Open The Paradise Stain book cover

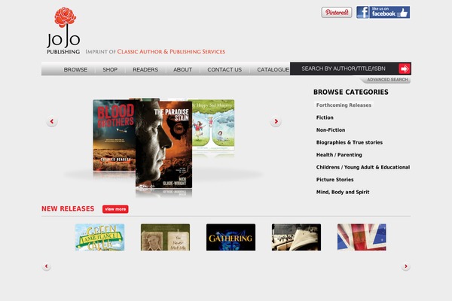click(x=163, y=144)
